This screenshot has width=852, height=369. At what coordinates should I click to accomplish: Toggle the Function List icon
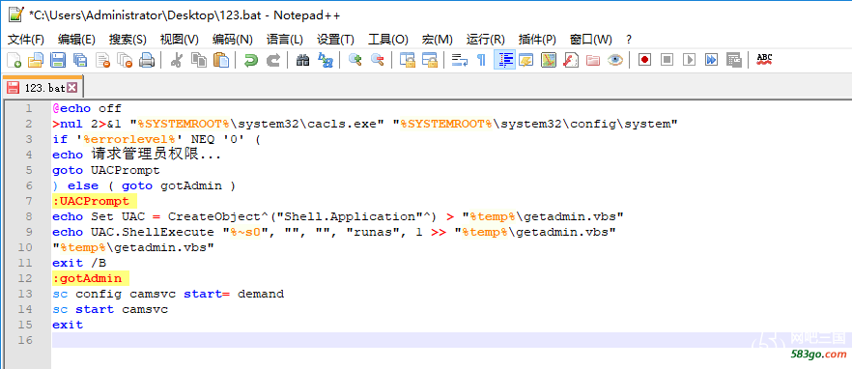point(571,60)
